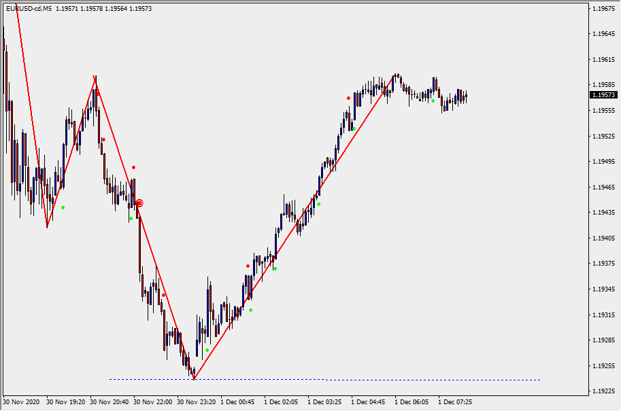Click the zigzag peak ending the long uptrend
The height and width of the screenshot is (411, 621).
pos(396,75)
